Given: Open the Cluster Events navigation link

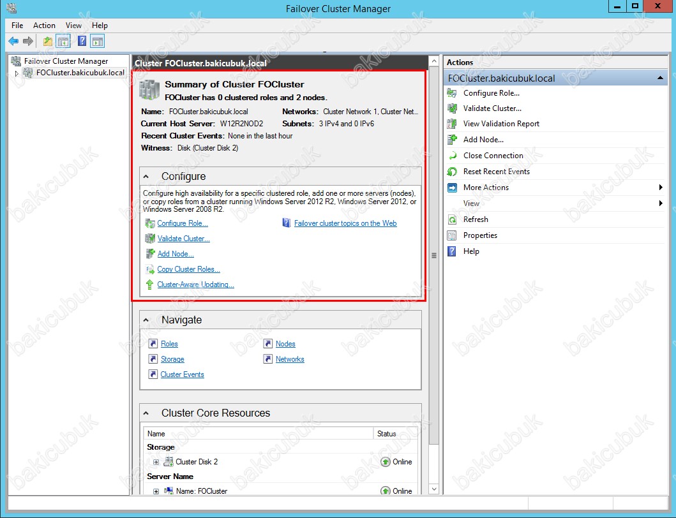Looking at the screenshot, I should 183,374.
